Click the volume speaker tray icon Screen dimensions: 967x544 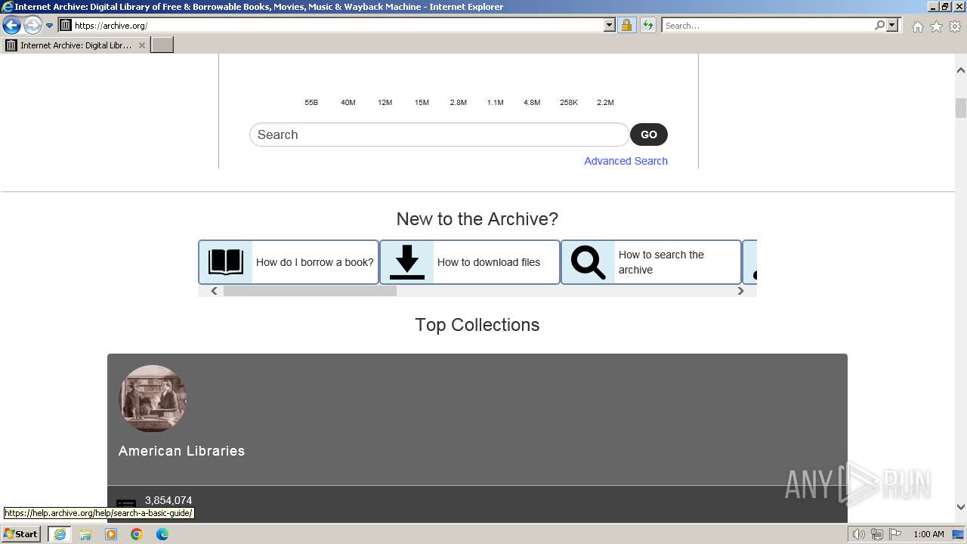point(859,534)
